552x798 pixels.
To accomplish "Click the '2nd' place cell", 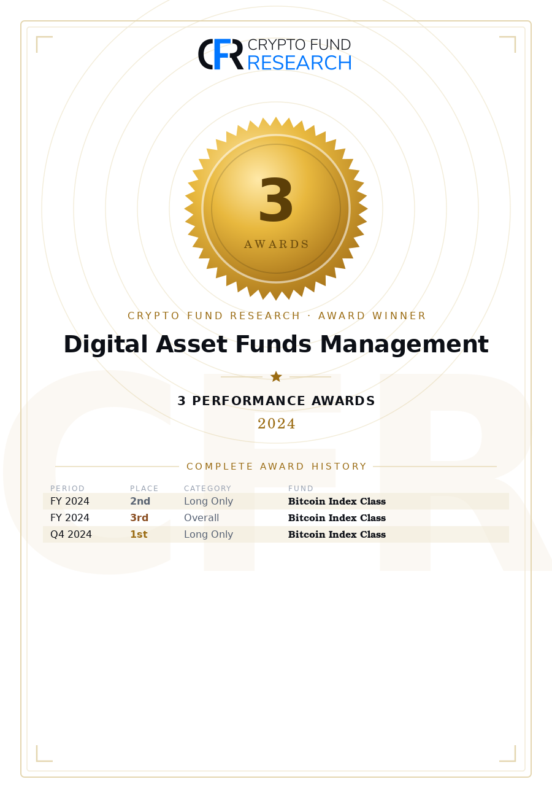I will [140, 502].
